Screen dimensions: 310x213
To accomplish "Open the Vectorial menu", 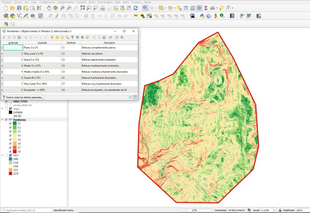I will [81, 2].
